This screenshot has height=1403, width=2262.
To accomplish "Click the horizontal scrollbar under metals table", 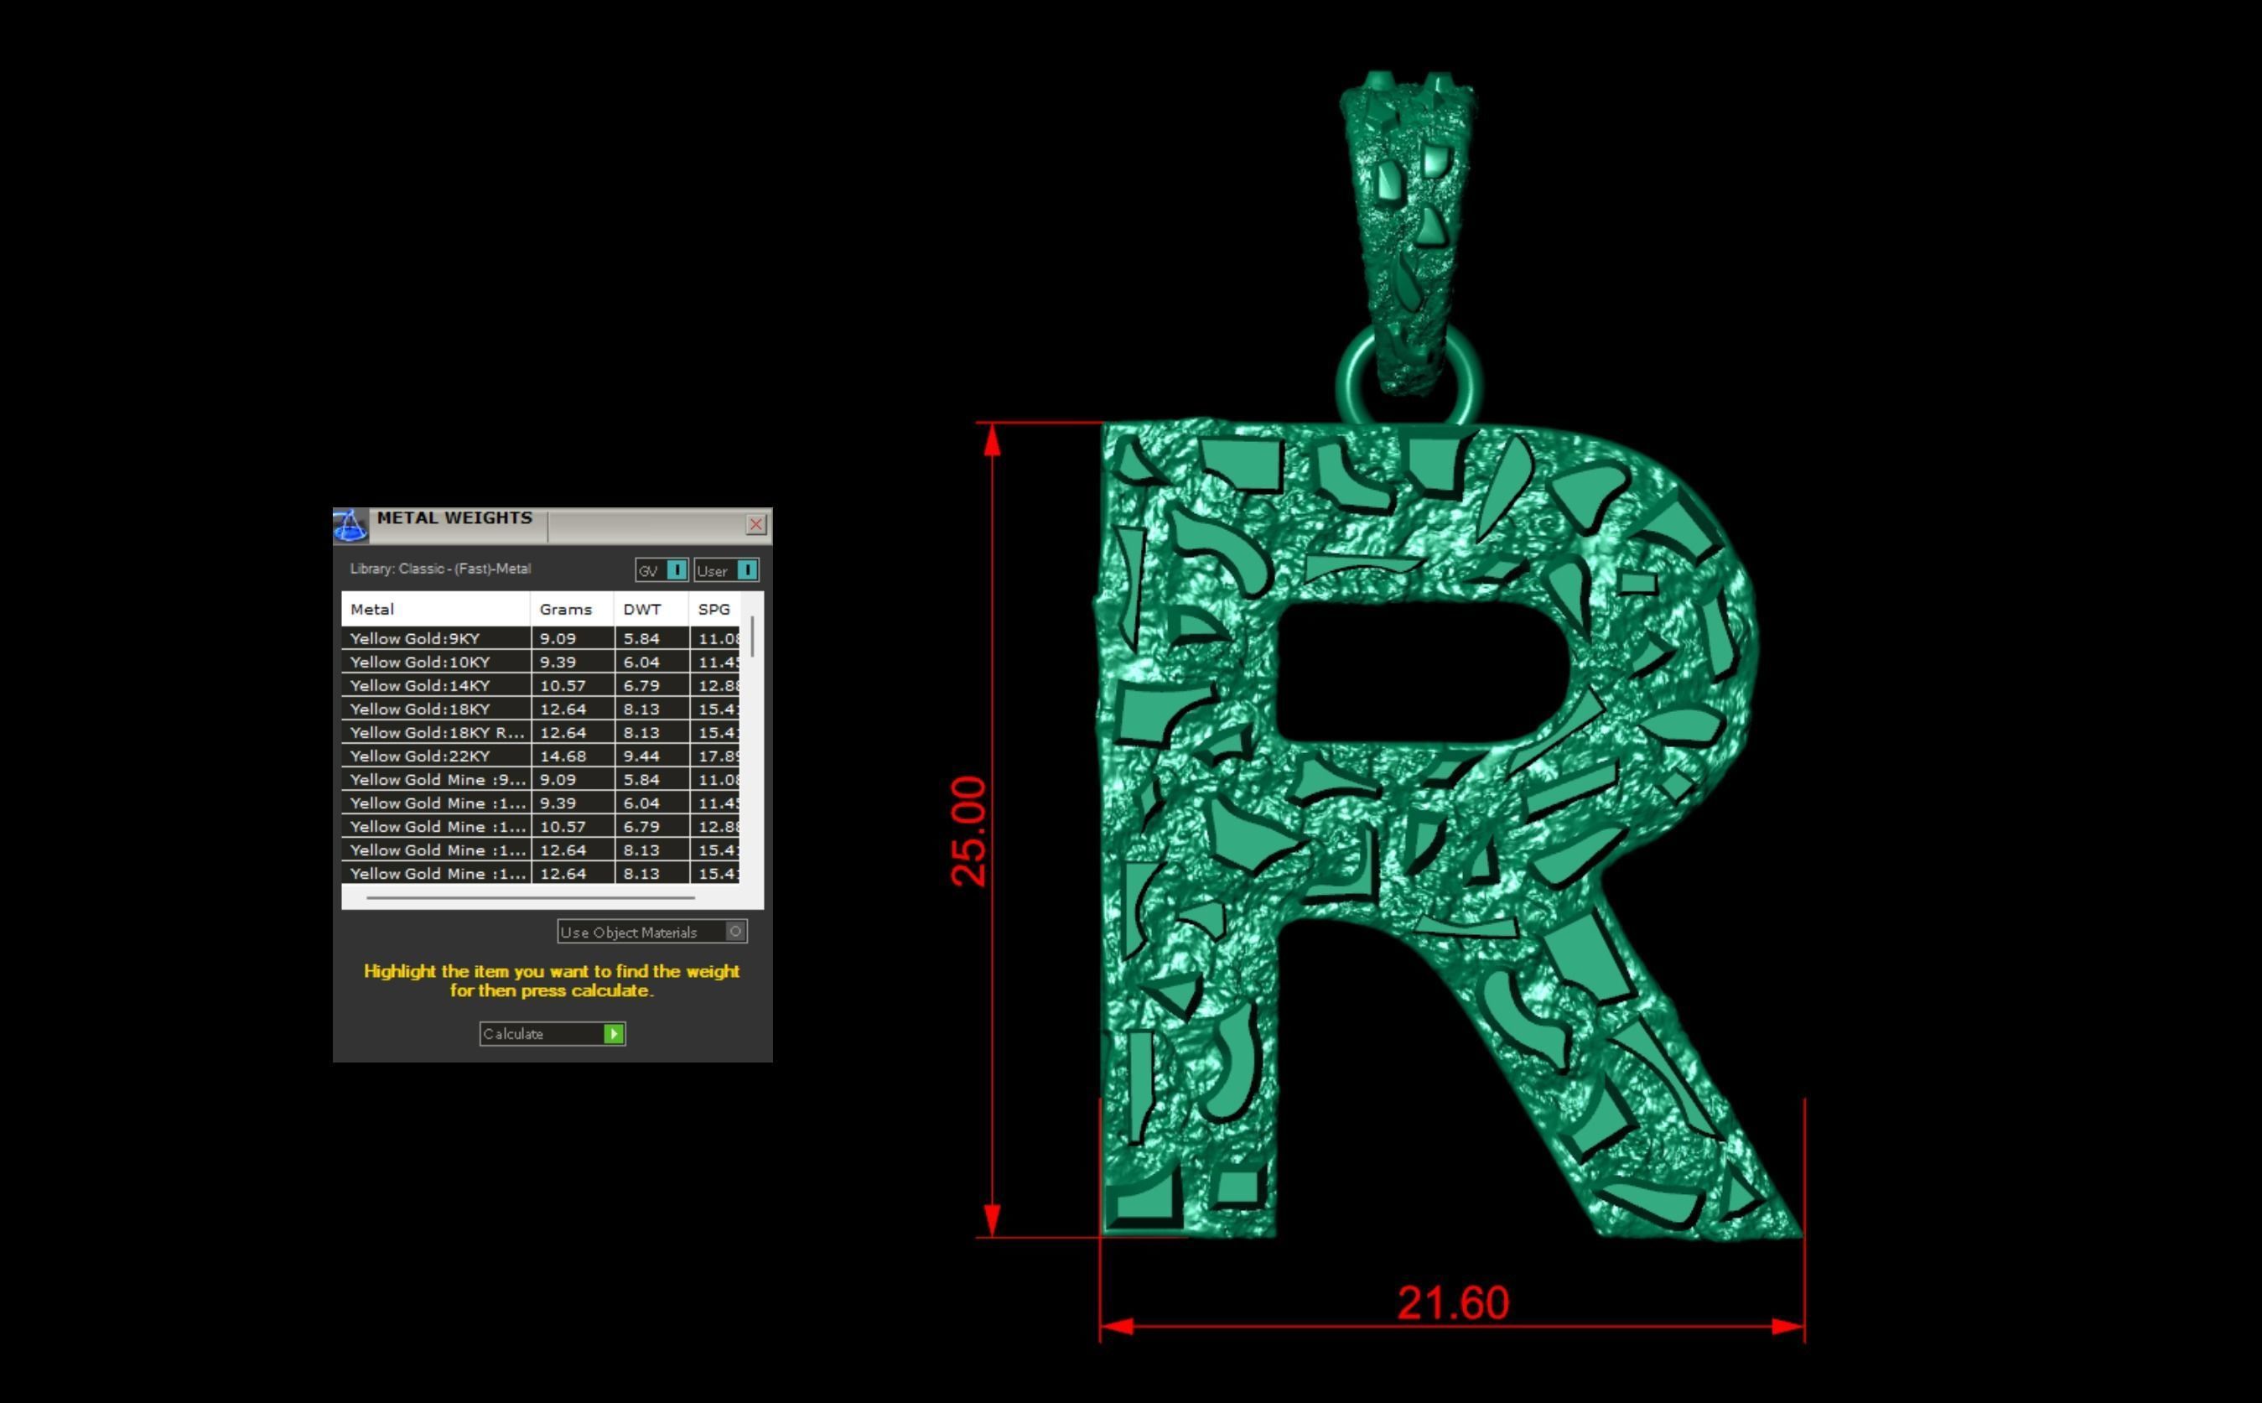I will [531, 898].
